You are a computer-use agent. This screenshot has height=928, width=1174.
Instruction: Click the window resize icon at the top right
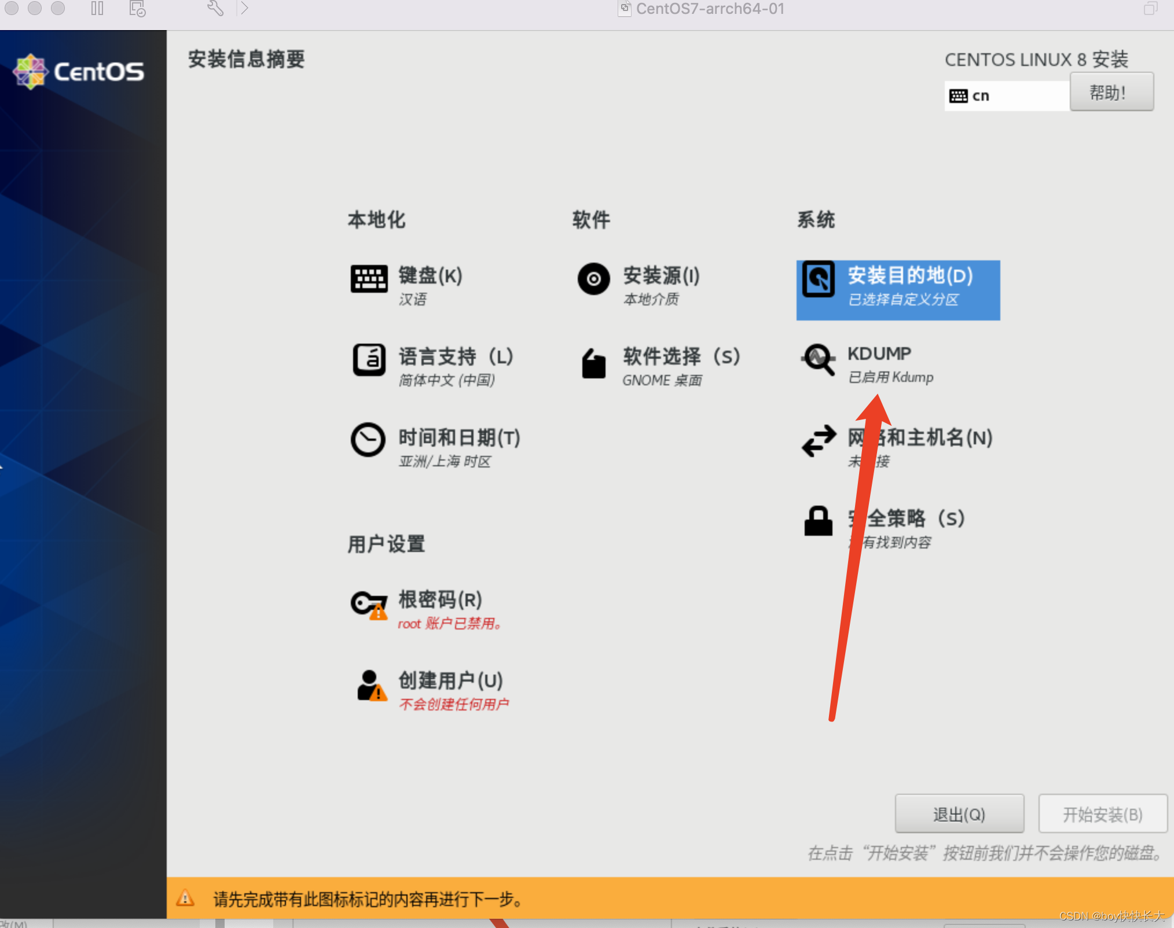coord(1150,8)
